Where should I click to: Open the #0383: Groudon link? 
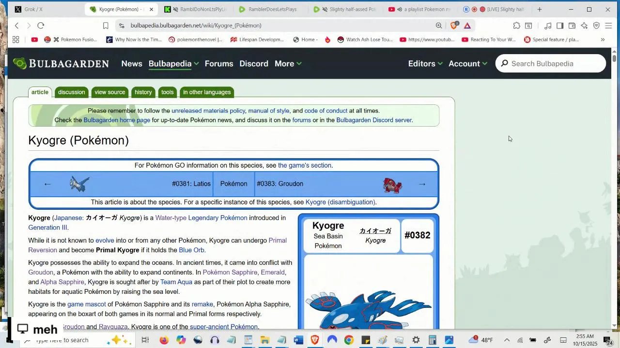280,184
